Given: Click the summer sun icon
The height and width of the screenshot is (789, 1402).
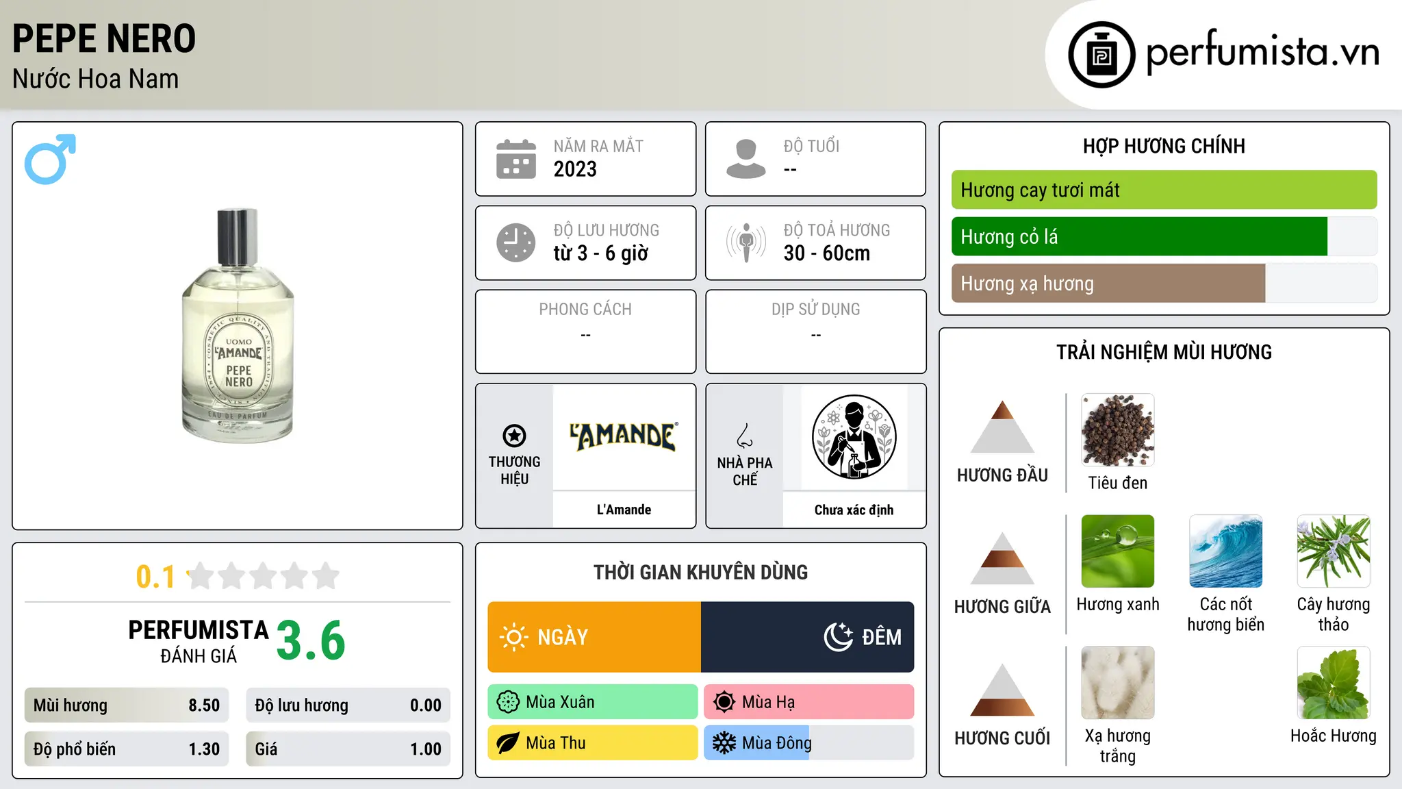Looking at the screenshot, I should 724,702.
